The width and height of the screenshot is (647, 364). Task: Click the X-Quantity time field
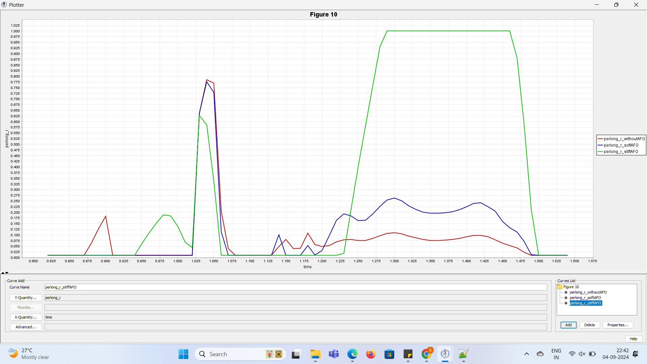coord(296,317)
